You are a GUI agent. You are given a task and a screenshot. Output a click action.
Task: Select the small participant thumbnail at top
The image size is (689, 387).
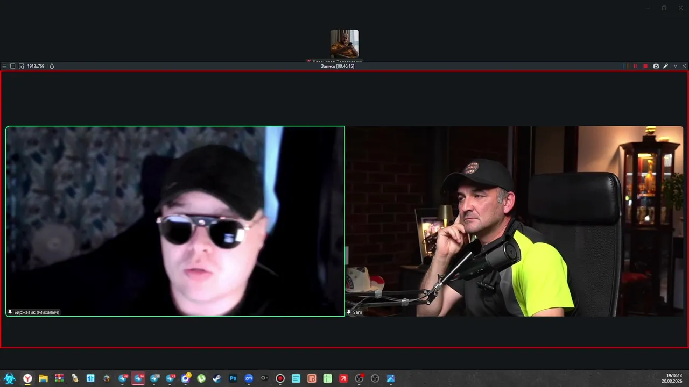pyautogui.click(x=344, y=44)
